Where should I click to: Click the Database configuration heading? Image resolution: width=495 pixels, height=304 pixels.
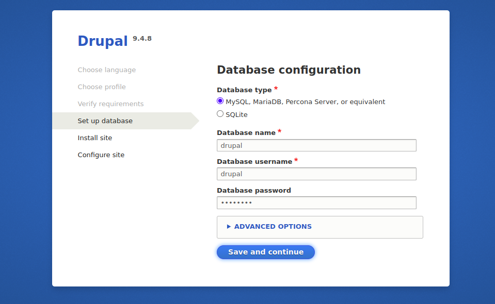(289, 70)
